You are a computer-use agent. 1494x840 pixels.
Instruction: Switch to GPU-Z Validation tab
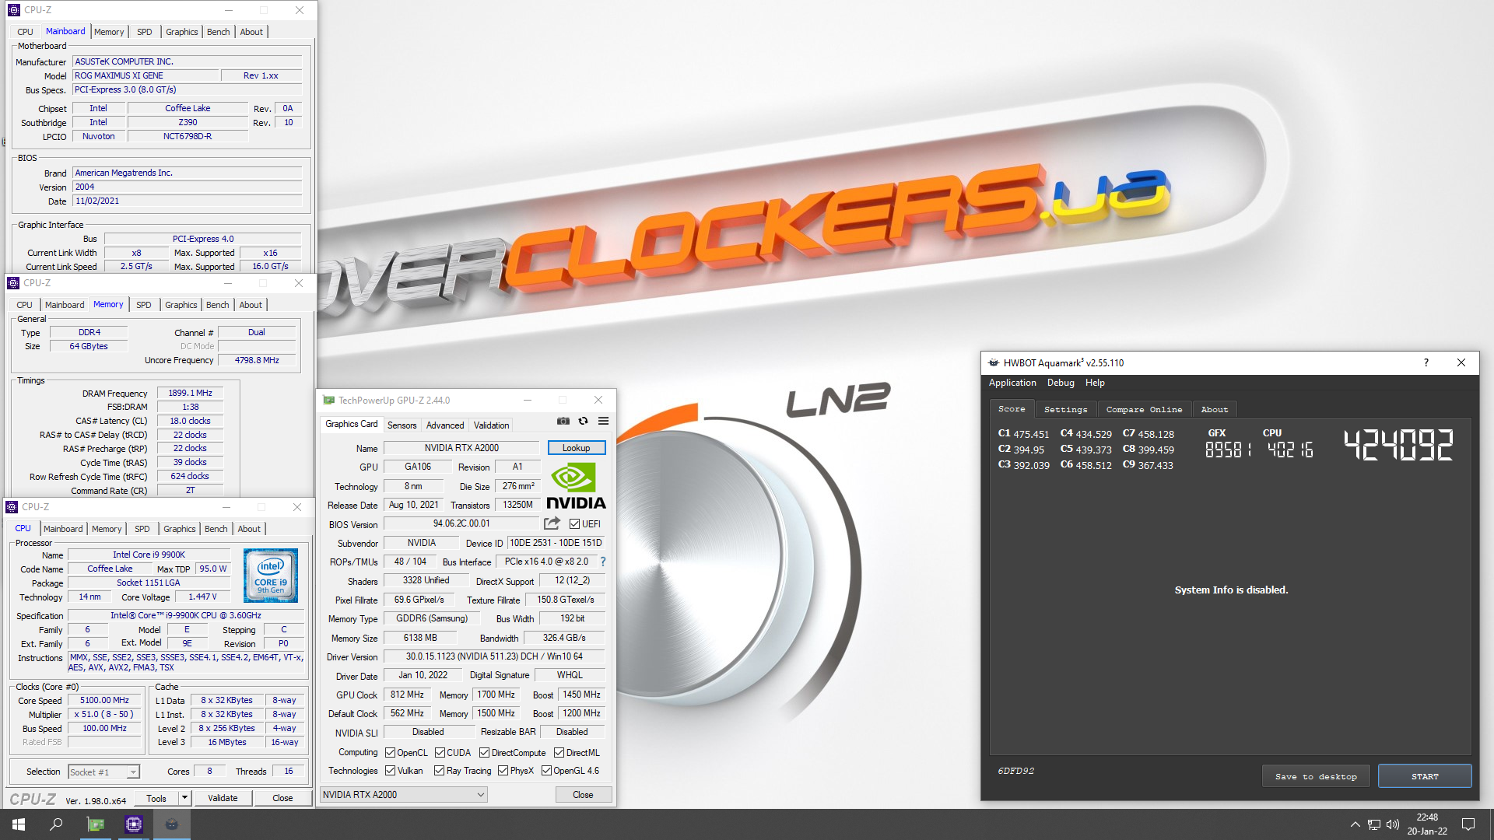point(492,425)
